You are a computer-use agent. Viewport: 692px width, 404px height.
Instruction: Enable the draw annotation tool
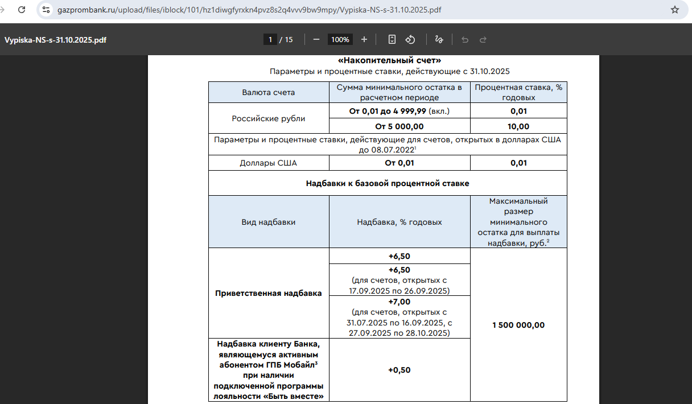439,39
